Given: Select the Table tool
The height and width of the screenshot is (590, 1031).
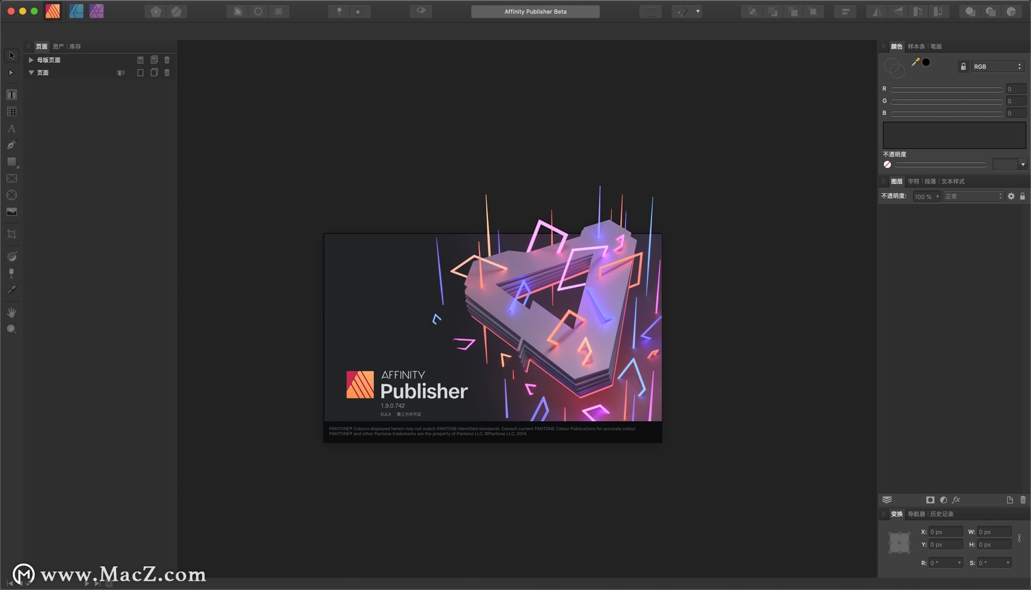Looking at the screenshot, I should (x=12, y=111).
